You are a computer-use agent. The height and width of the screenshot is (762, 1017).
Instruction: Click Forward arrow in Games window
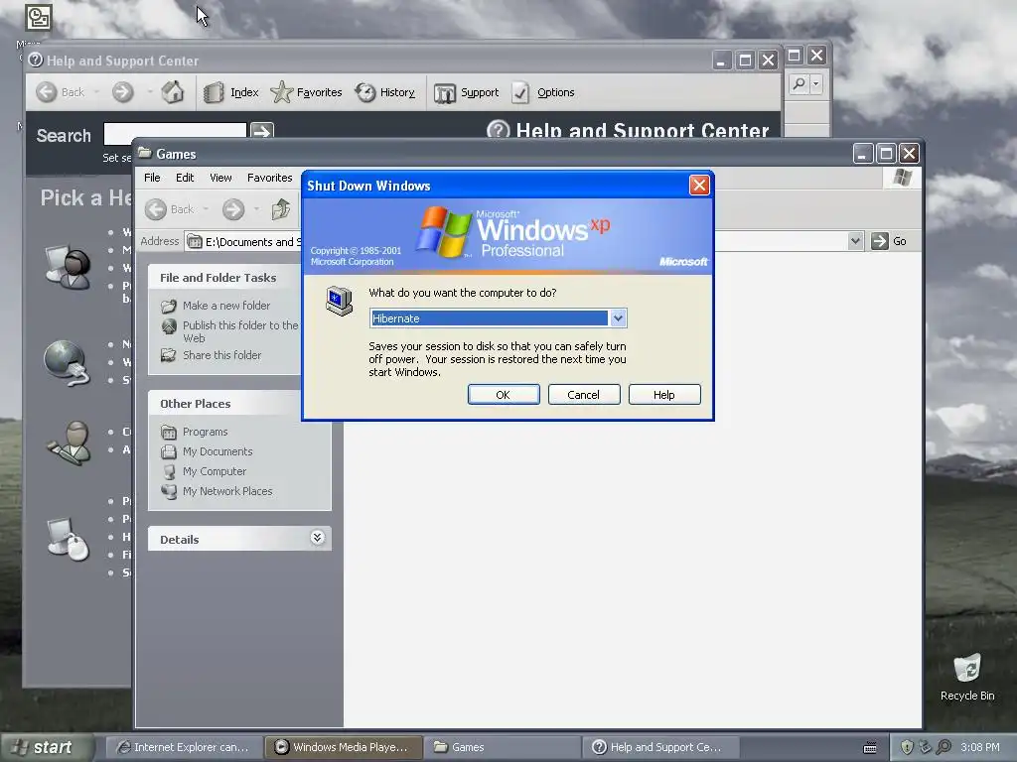pos(233,209)
